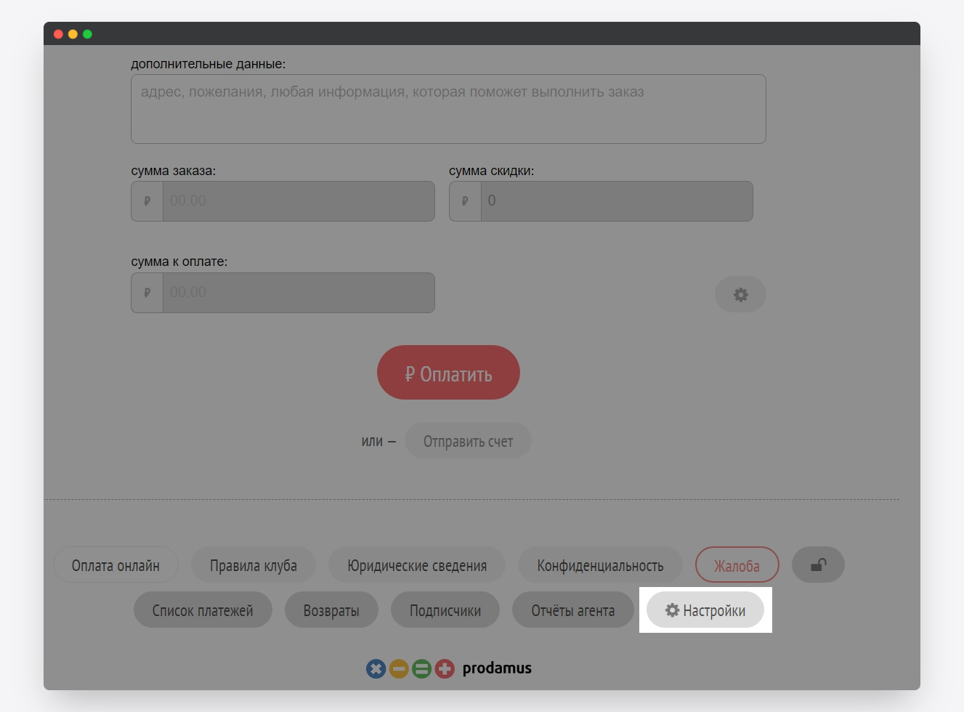Submit a complaint via Жалоба
Screen dimensions: 964x712
point(737,565)
